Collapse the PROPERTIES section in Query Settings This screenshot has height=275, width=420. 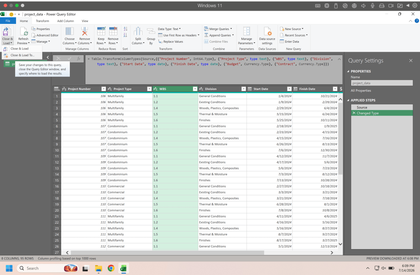(x=348, y=72)
